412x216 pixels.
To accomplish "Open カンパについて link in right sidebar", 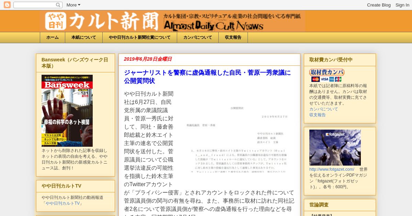I will click(x=324, y=109).
